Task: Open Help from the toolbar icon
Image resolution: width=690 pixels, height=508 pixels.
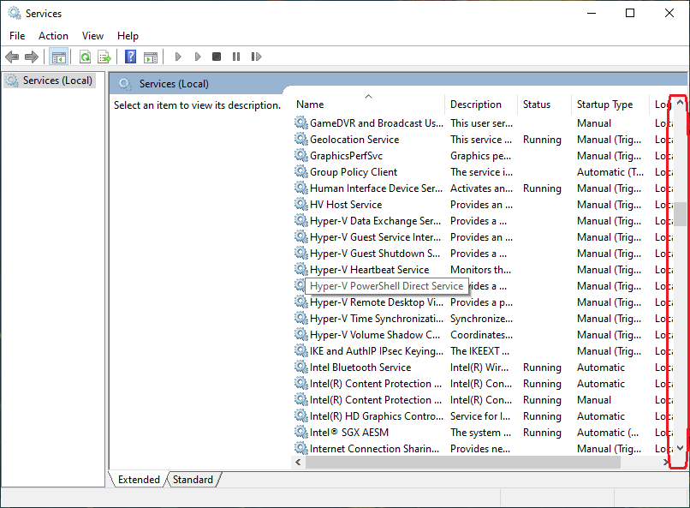Action: coord(130,57)
